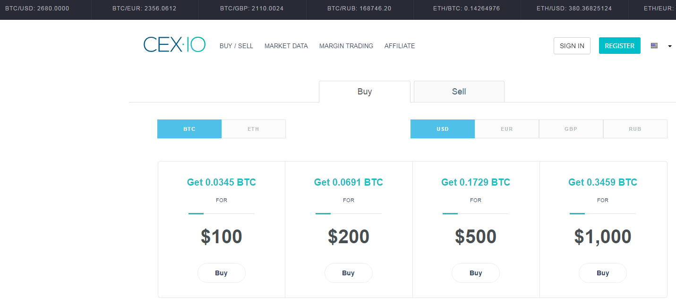
Task: Open the MARKET DATA page
Action: click(286, 46)
